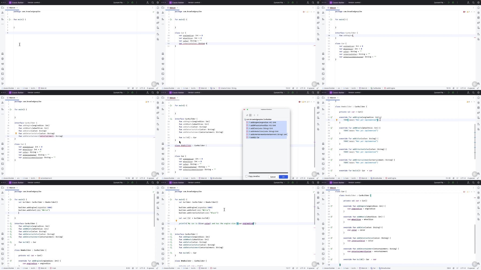Open Classic Builder project dropdown, window at 9:1
The width and height of the screenshot is (481, 270).
point(17,2)
